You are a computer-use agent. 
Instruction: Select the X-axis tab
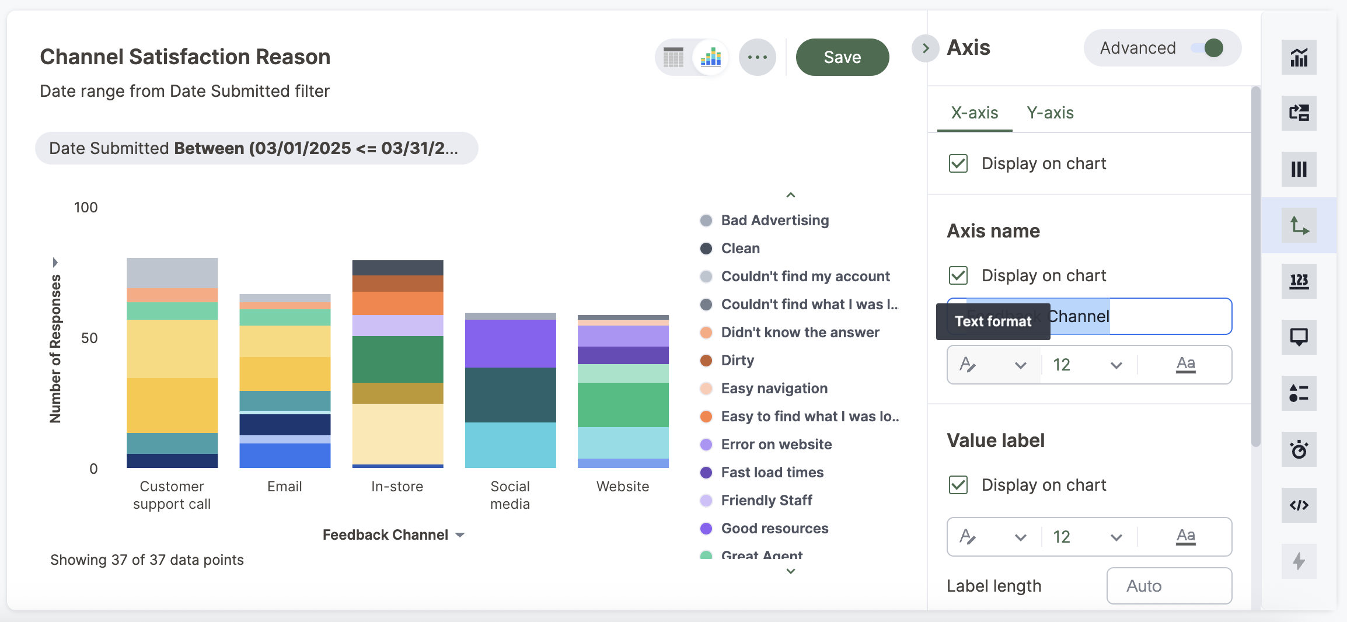(x=974, y=113)
